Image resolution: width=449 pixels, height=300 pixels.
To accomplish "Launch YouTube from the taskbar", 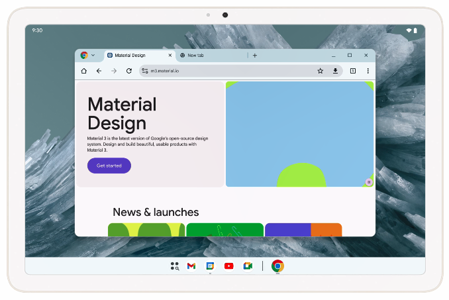I will click(x=229, y=266).
